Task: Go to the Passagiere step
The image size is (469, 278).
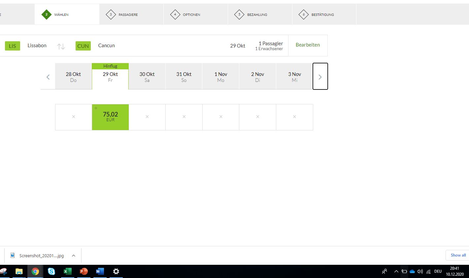Action: [131, 15]
